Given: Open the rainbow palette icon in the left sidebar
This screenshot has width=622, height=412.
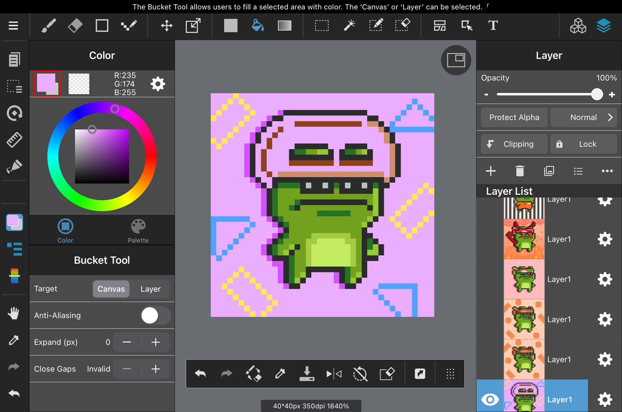Looking at the screenshot, I should pyautogui.click(x=14, y=276).
